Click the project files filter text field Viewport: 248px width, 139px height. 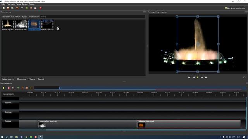coord(93,17)
